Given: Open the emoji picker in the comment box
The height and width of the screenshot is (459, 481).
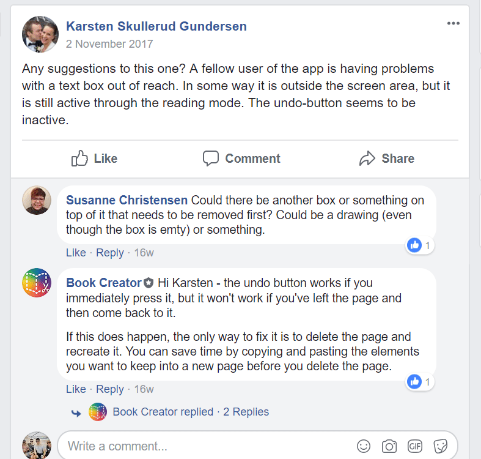Looking at the screenshot, I should [363, 446].
